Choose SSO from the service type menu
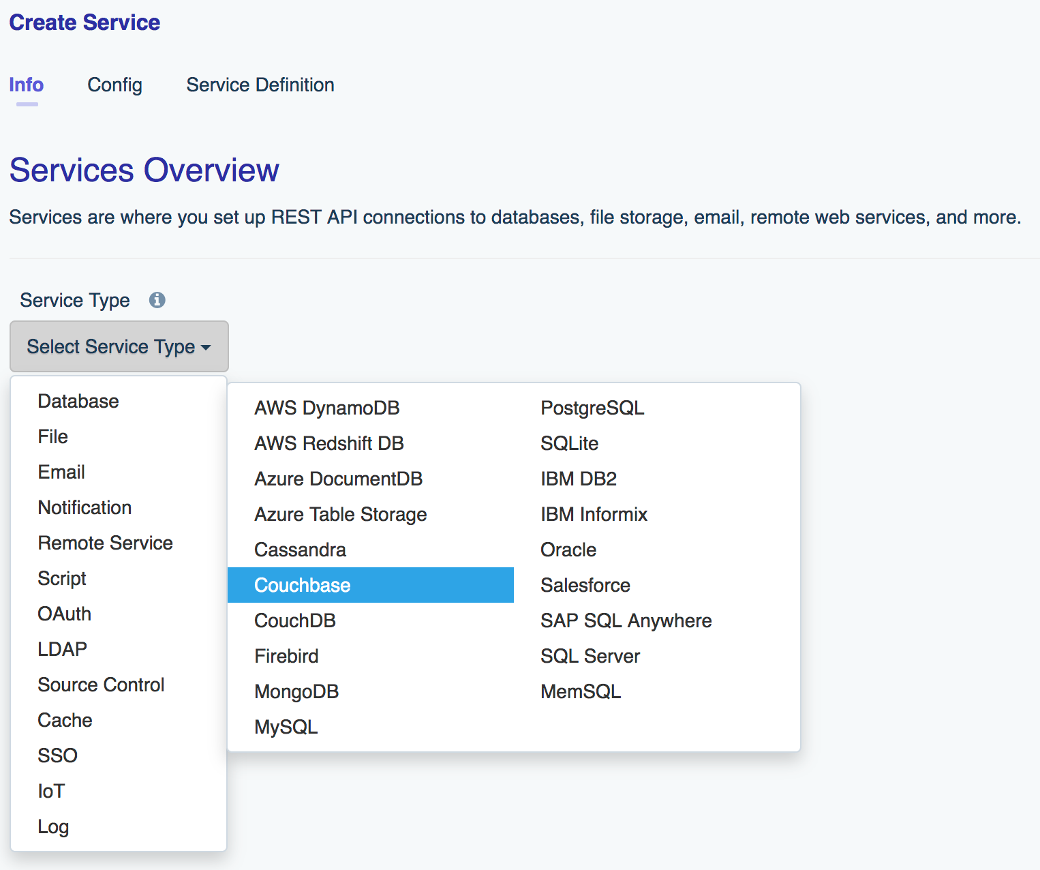This screenshot has height=870, width=1040. (119, 755)
